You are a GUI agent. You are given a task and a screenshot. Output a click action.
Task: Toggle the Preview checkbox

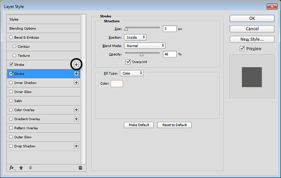(x=242, y=49)
